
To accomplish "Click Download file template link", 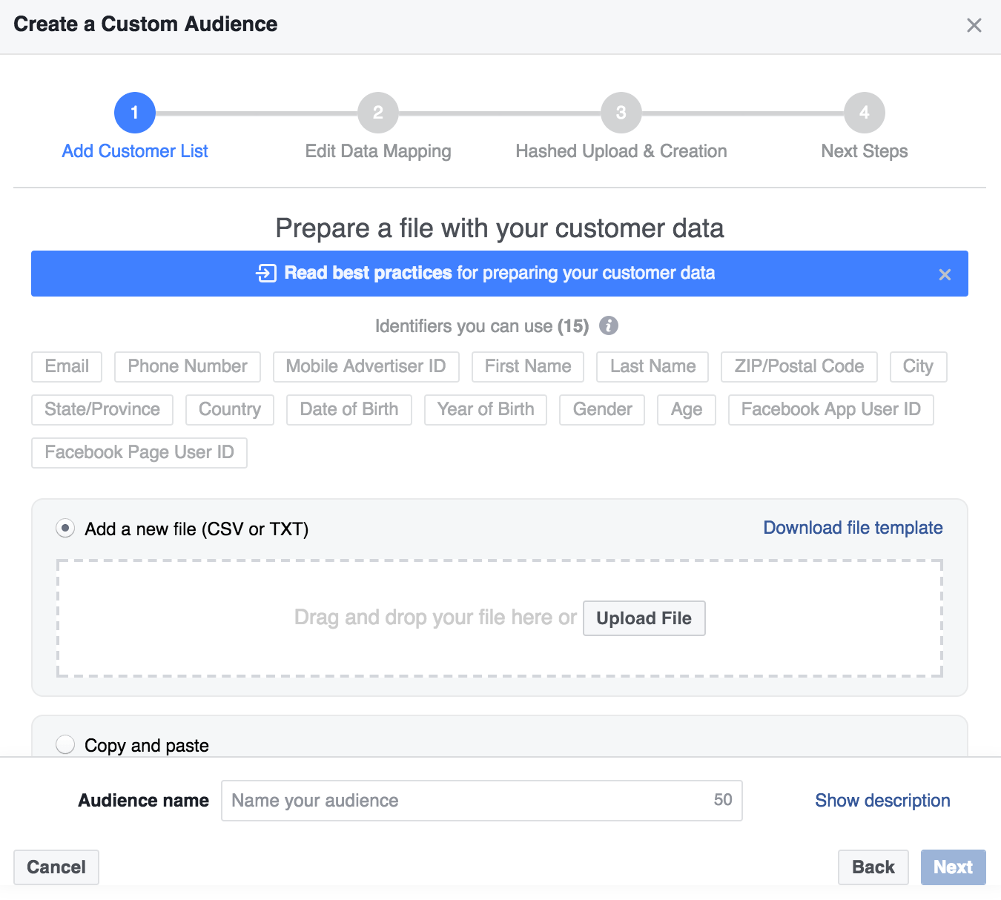I will [x=853, y=528].
